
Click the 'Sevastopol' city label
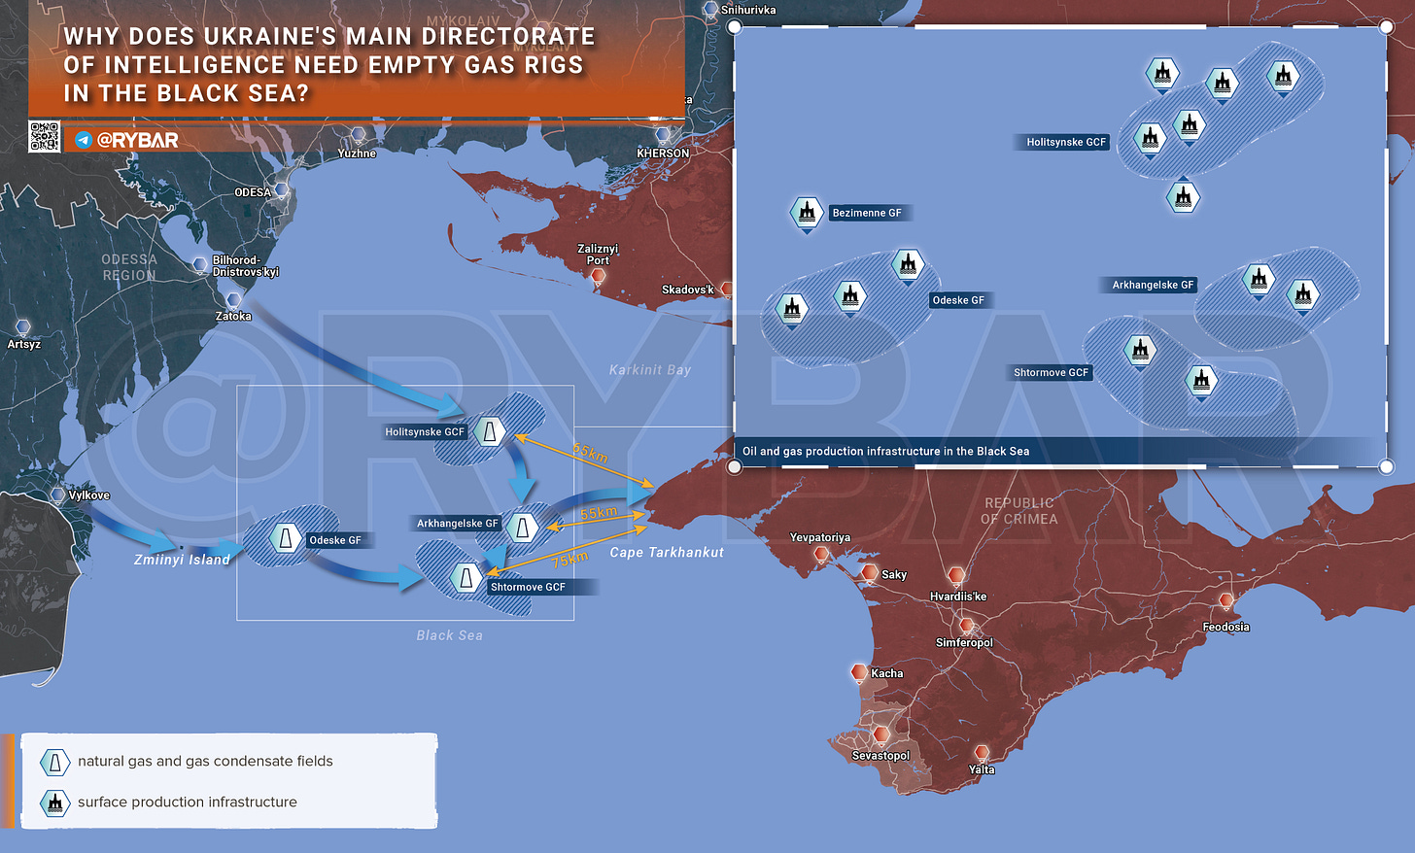point(880,756)
